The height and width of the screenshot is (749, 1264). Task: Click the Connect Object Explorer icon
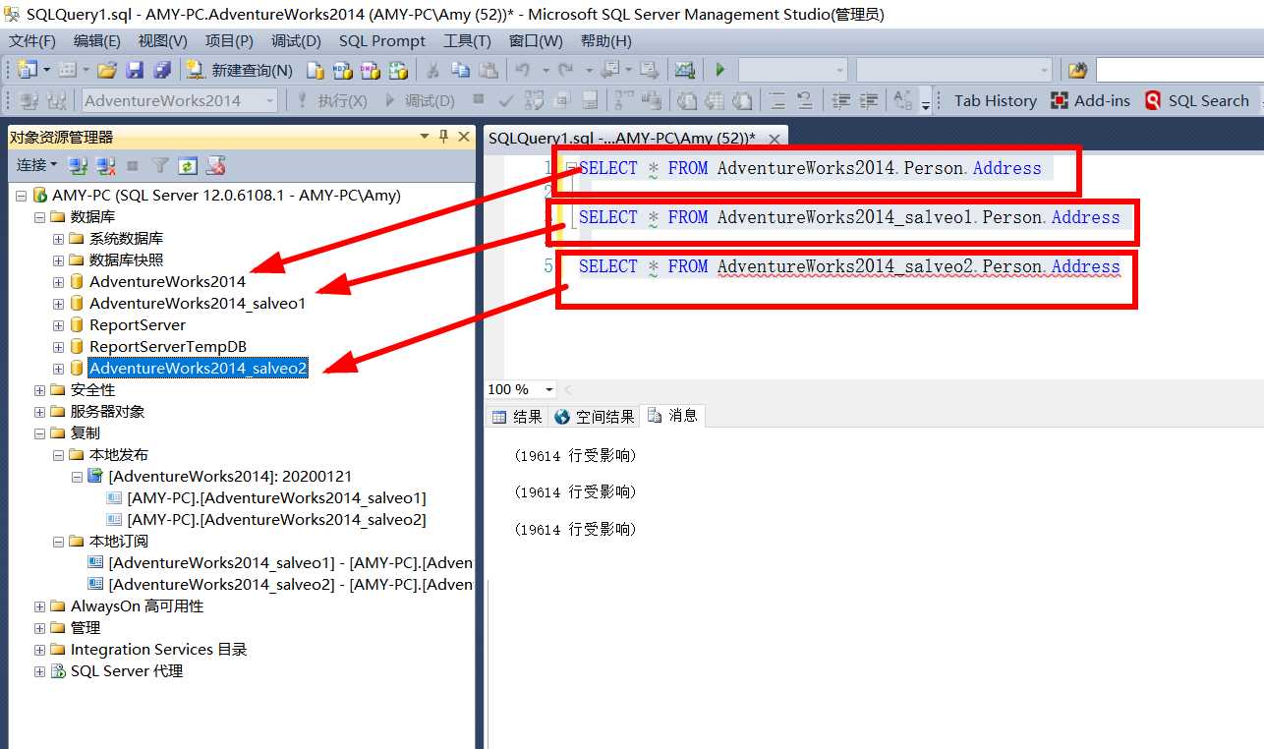tap(79, 165)
